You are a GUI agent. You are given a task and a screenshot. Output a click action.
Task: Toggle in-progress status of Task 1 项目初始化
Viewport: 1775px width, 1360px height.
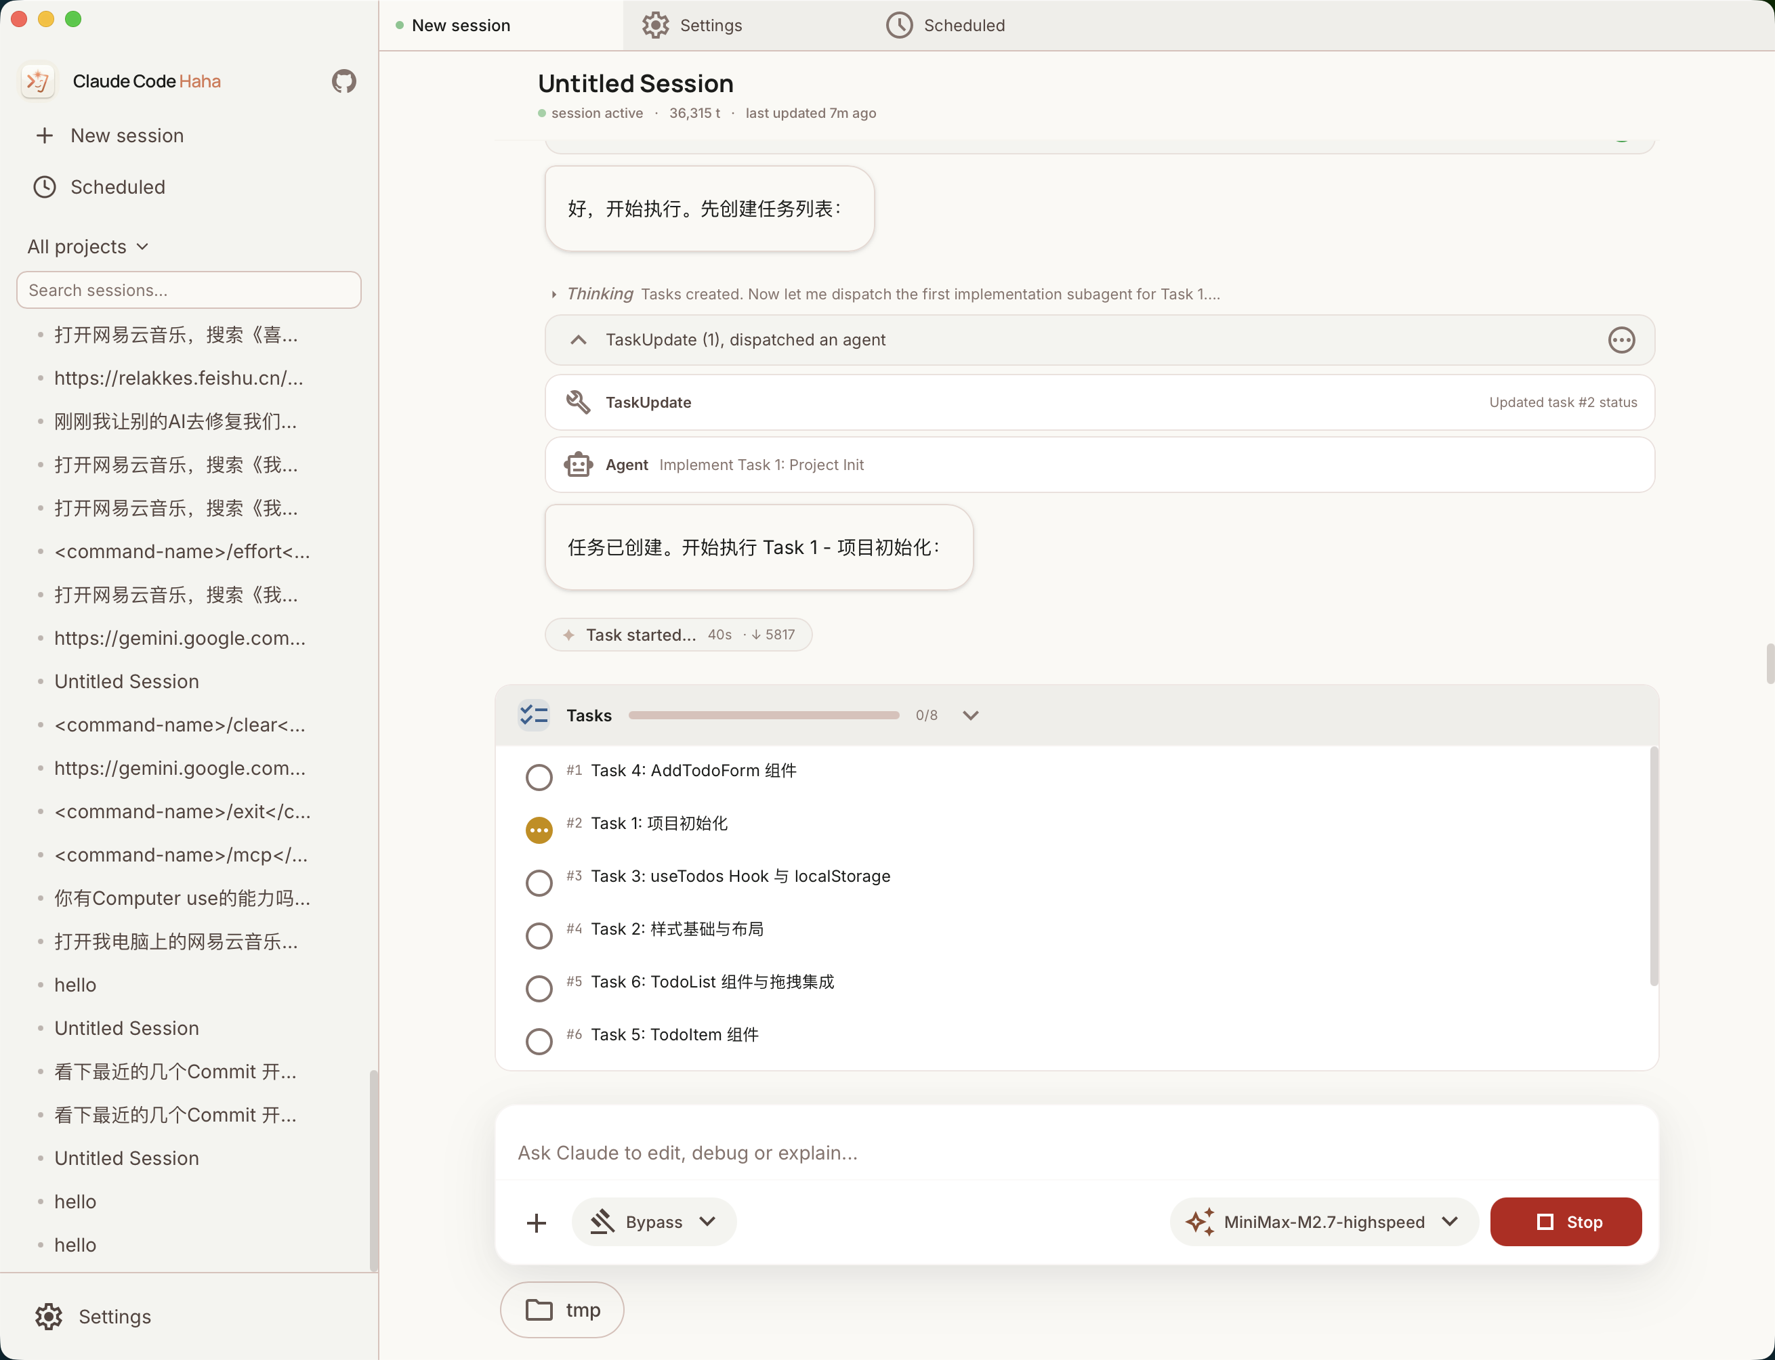coord(539,830)
